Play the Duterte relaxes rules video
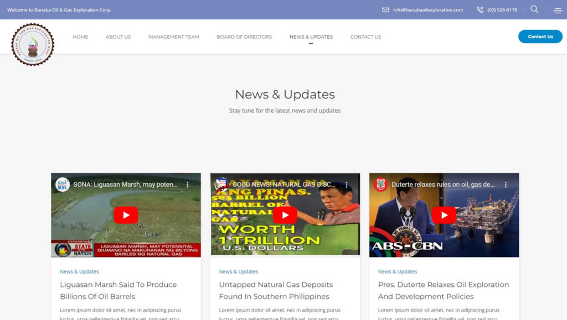Image resolution: width=567 pixels, height=320 pixels. point(444,215)
